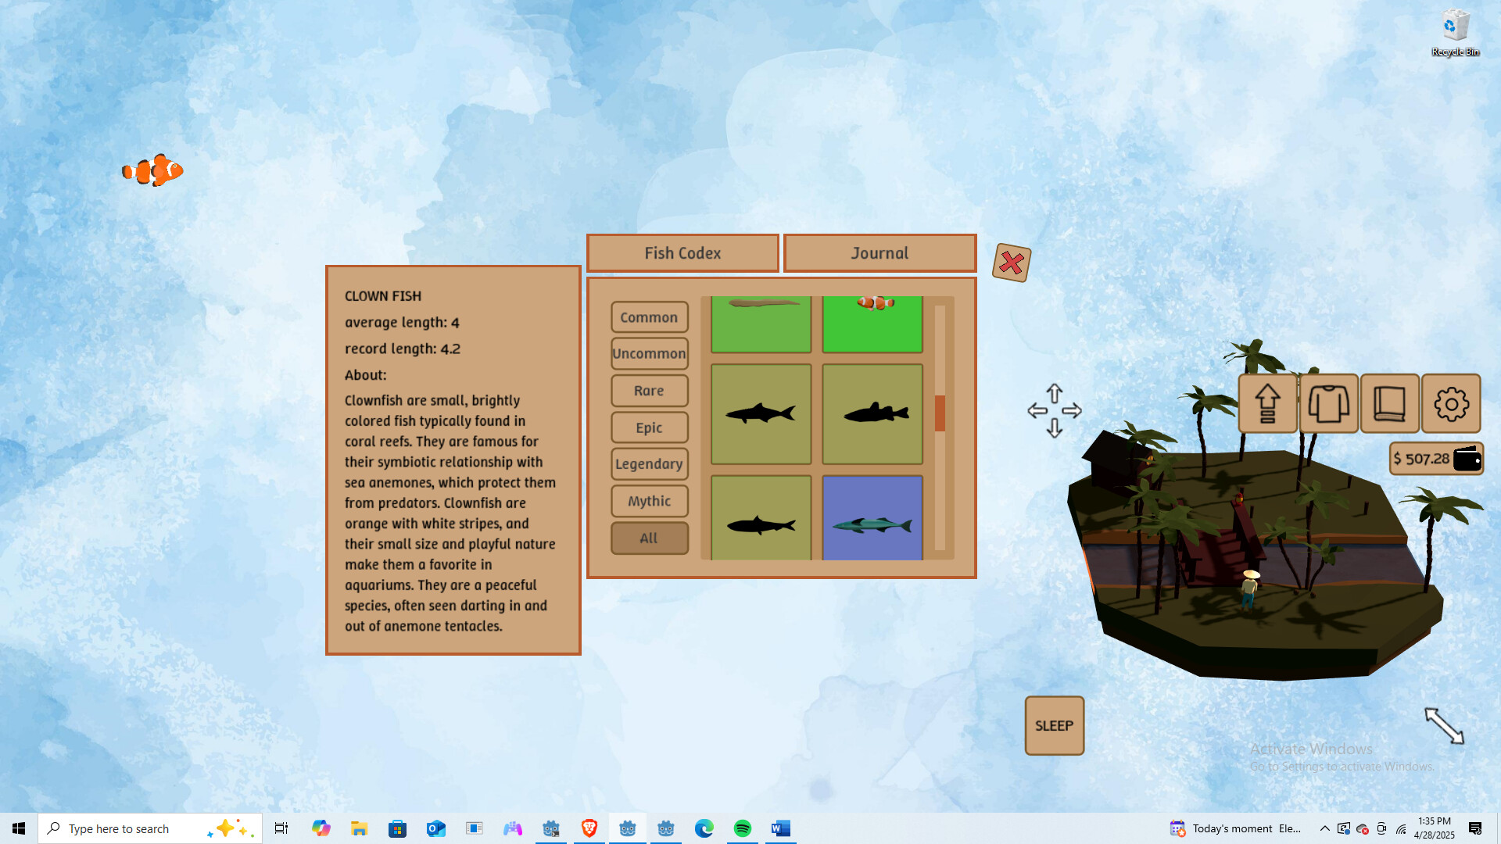Open Spotify from the taskbar
Viewport: 1501px width, 844px height.
742,828
